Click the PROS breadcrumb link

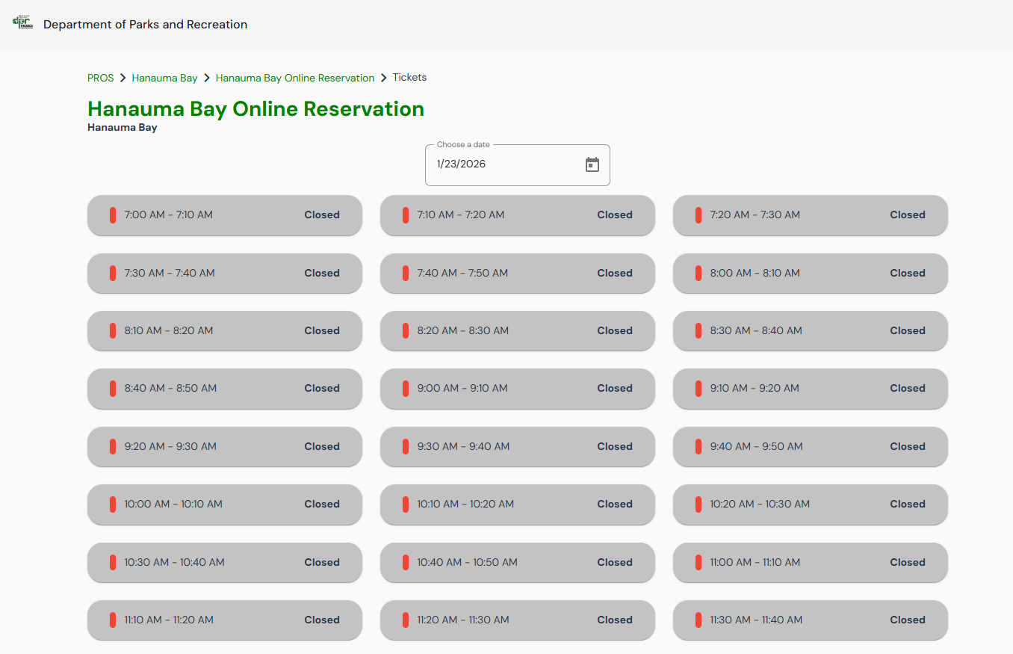(100, 78)
